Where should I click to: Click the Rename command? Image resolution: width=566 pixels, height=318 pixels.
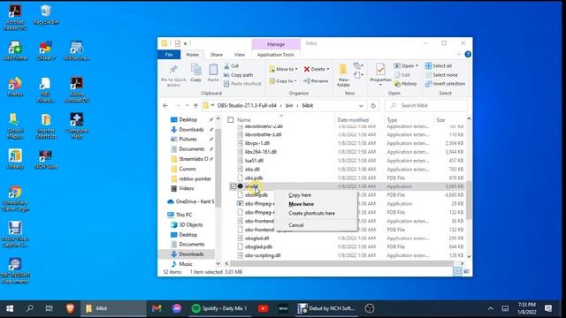click(x=316, y=81)
